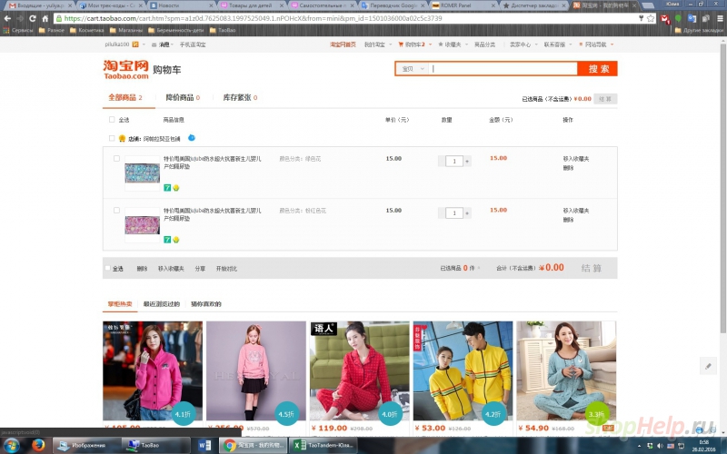Tick the shop-level checkbox beside seller name

[x=112, y=138]
